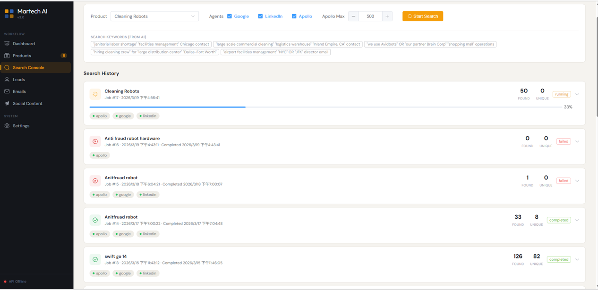
Task: Open the Dashboard menu item
Action: coord(36,44)
